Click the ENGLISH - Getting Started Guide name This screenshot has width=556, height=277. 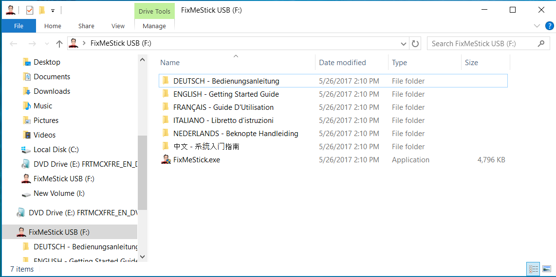pyautogui.click(x=226, y=94)
